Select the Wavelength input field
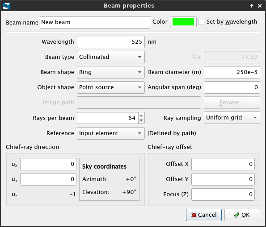This screenshot has width=266, height=227. (111, 42)
